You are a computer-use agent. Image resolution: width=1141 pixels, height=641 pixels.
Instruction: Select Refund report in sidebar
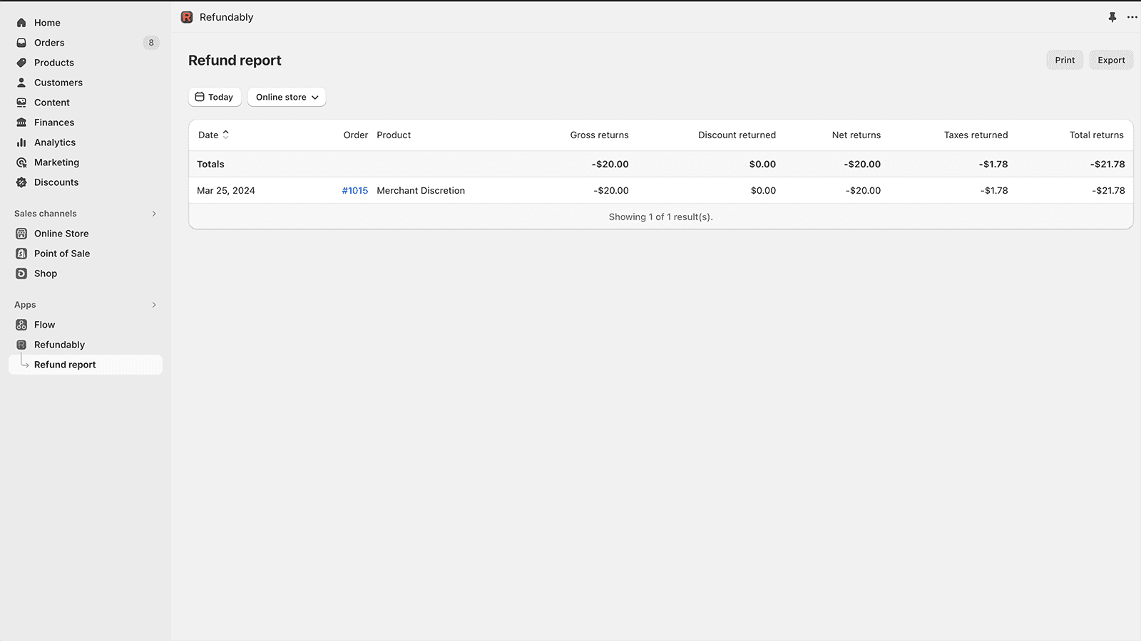[65, 365]
